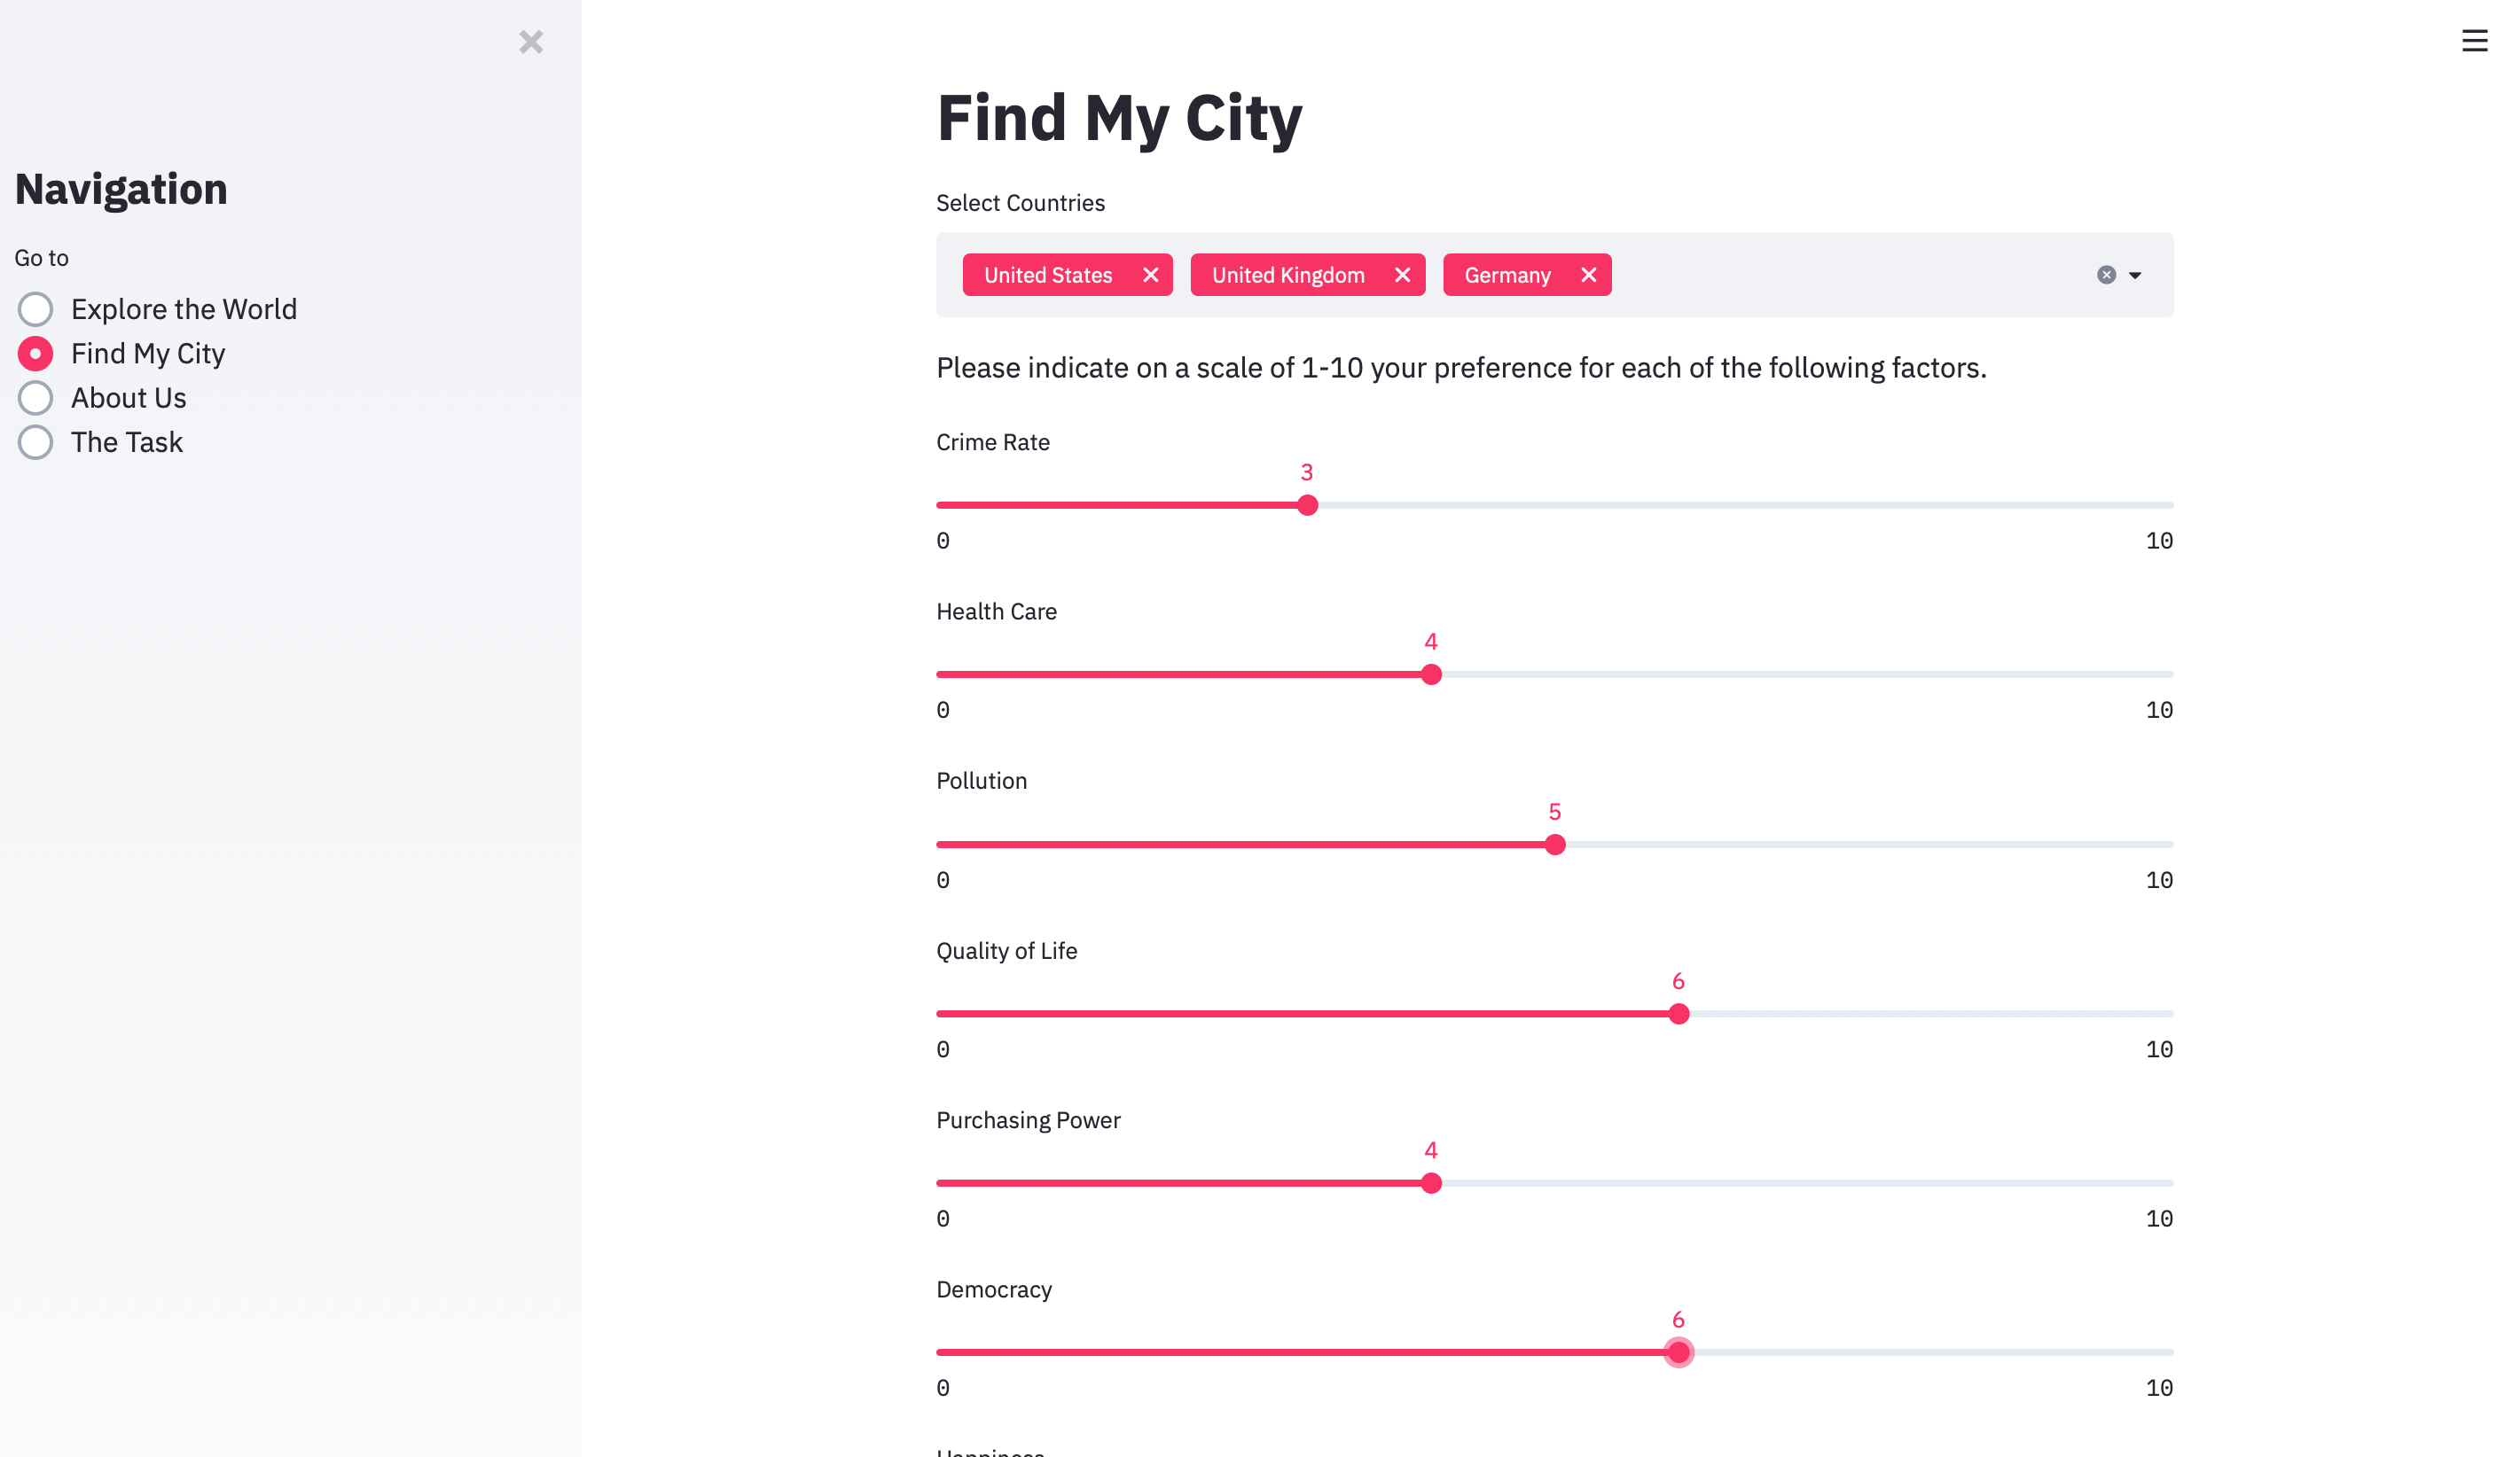Click the Crime Rate slider handle

point(1307,506)
